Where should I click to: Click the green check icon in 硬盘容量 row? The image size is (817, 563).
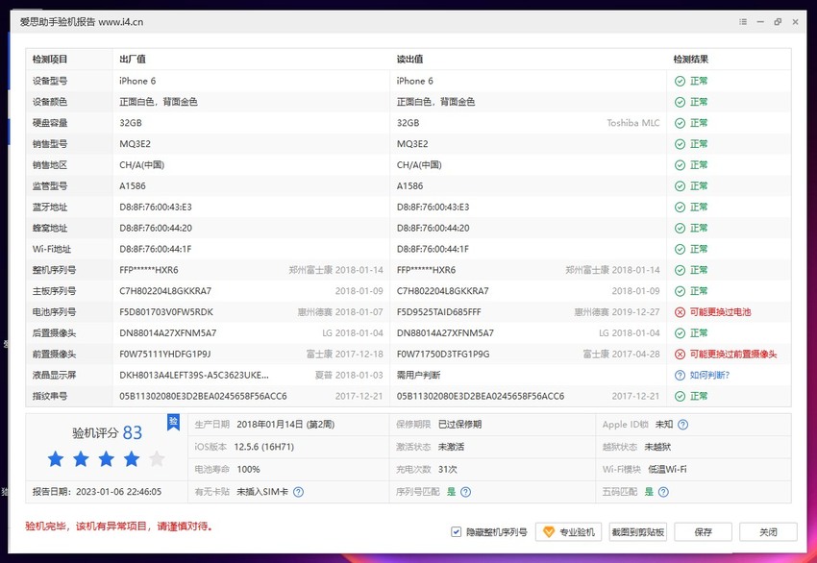pos(680,123)
